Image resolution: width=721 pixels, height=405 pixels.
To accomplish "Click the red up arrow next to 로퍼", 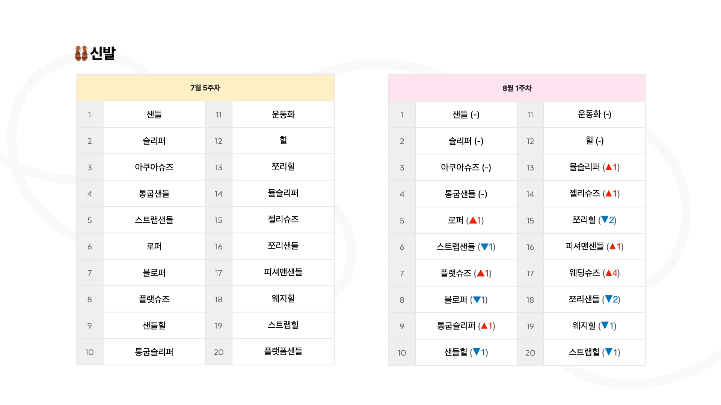I will tap(473, 220).
